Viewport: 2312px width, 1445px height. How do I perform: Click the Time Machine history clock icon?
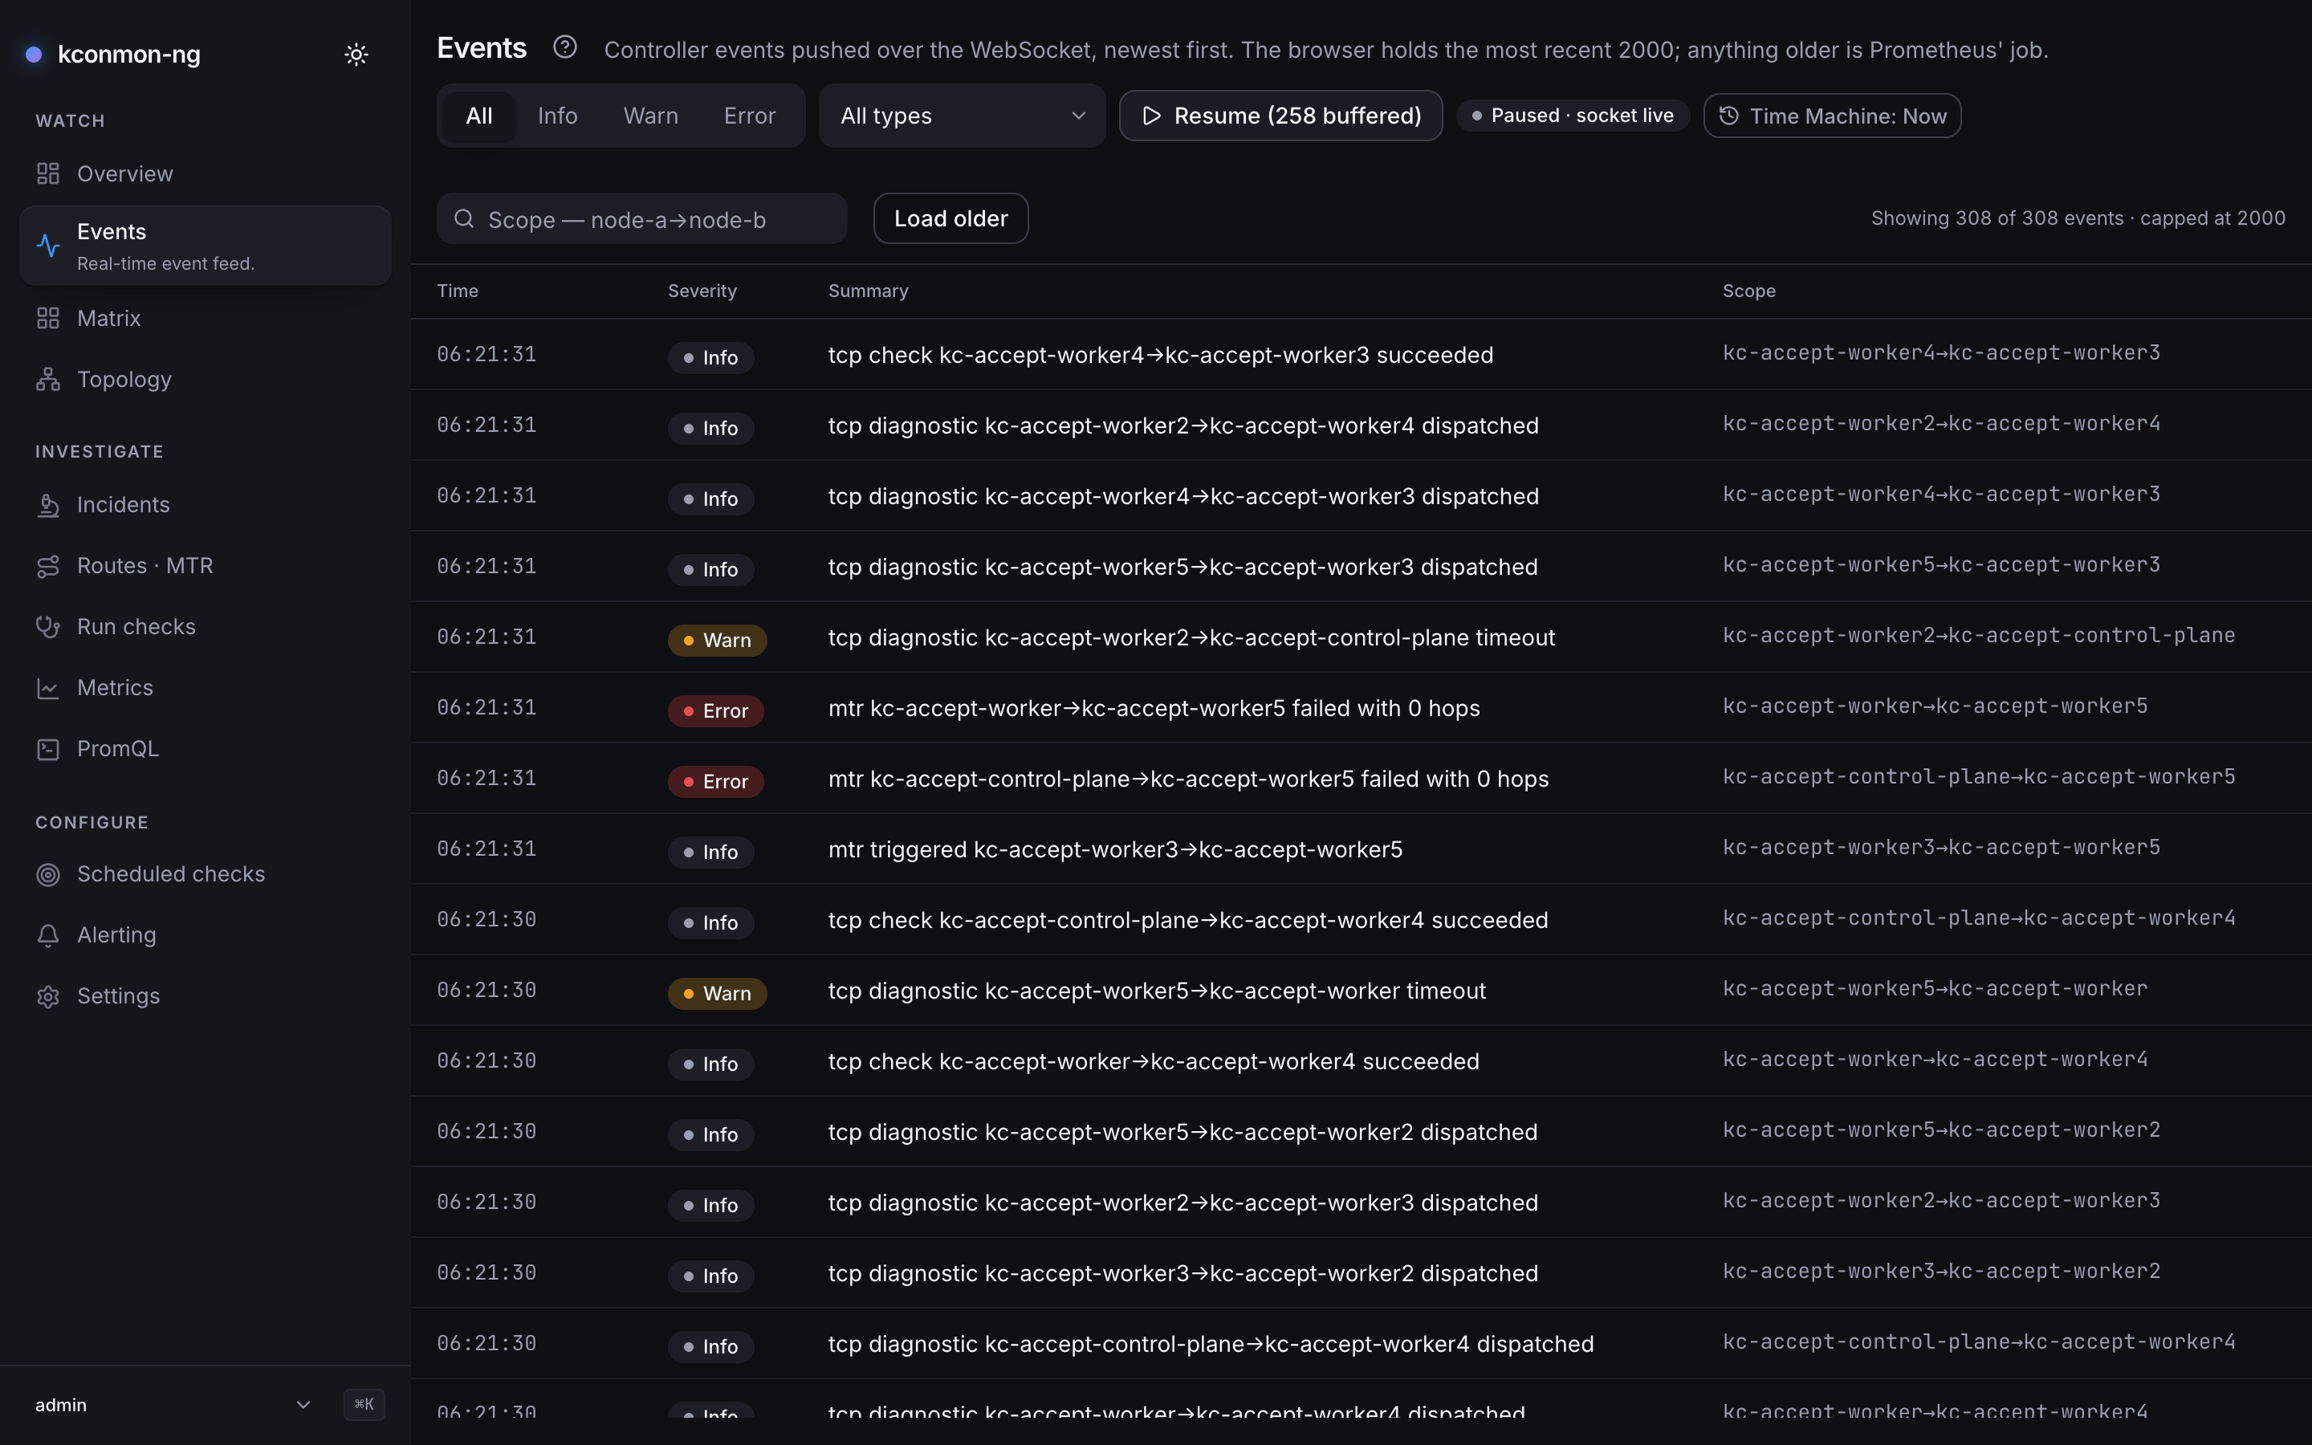point(1728,116)
